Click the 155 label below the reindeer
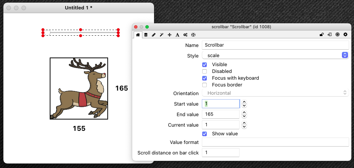The height and width of the screenshot is (168, 354). tap(79, 129)
